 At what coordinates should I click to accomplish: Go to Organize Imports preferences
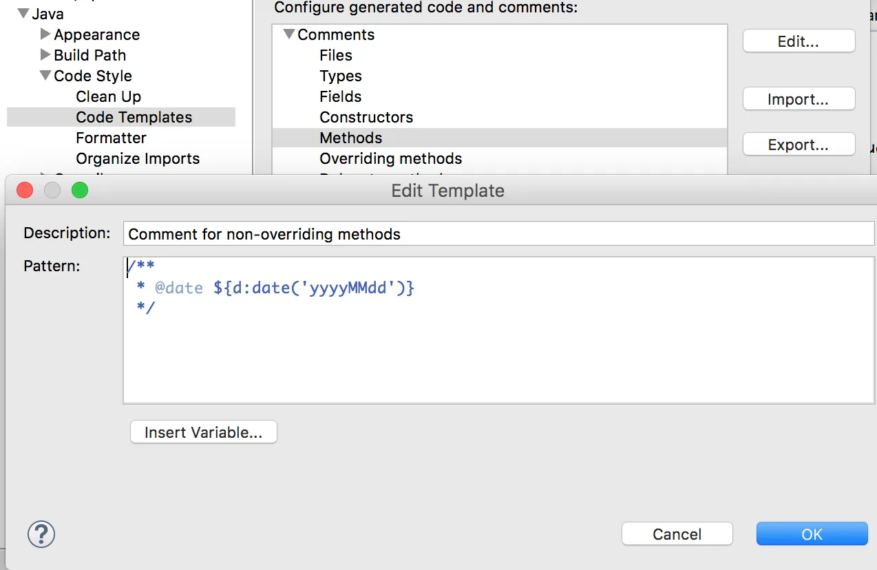[x=138, y=158]
